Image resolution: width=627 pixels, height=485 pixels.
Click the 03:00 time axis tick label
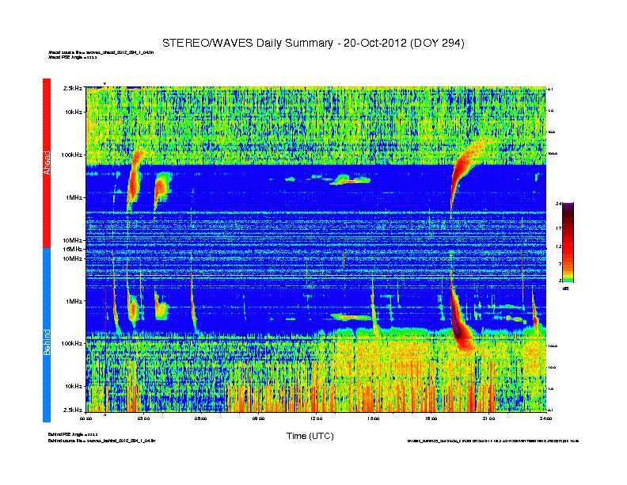click(144, 418)
